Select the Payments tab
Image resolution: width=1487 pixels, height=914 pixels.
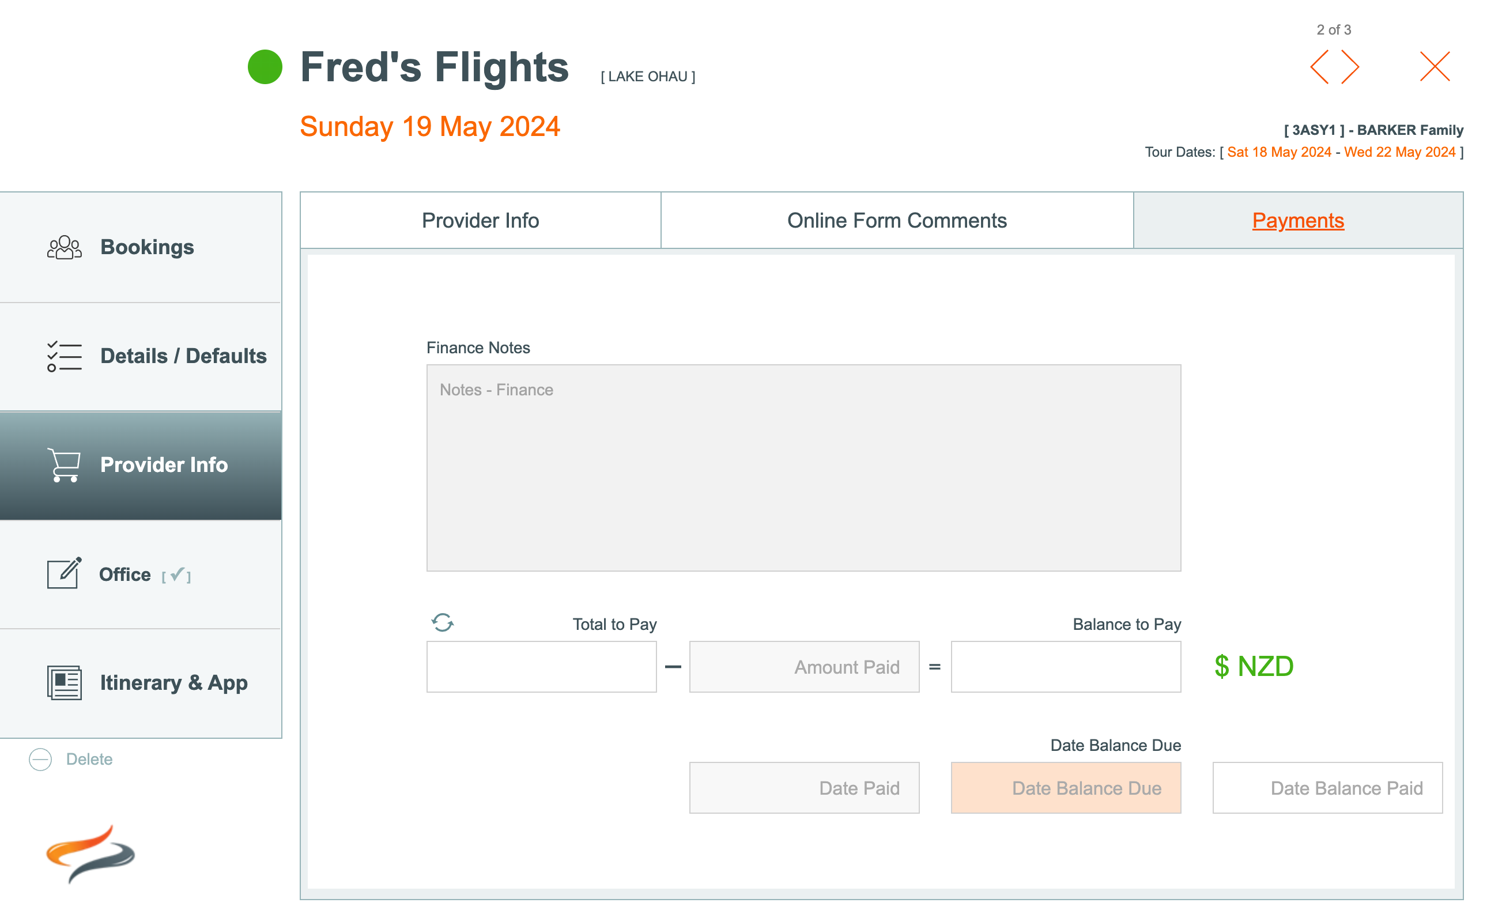[x=1297, y=221]
